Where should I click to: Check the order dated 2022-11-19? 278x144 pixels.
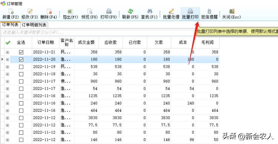point(21,67)
